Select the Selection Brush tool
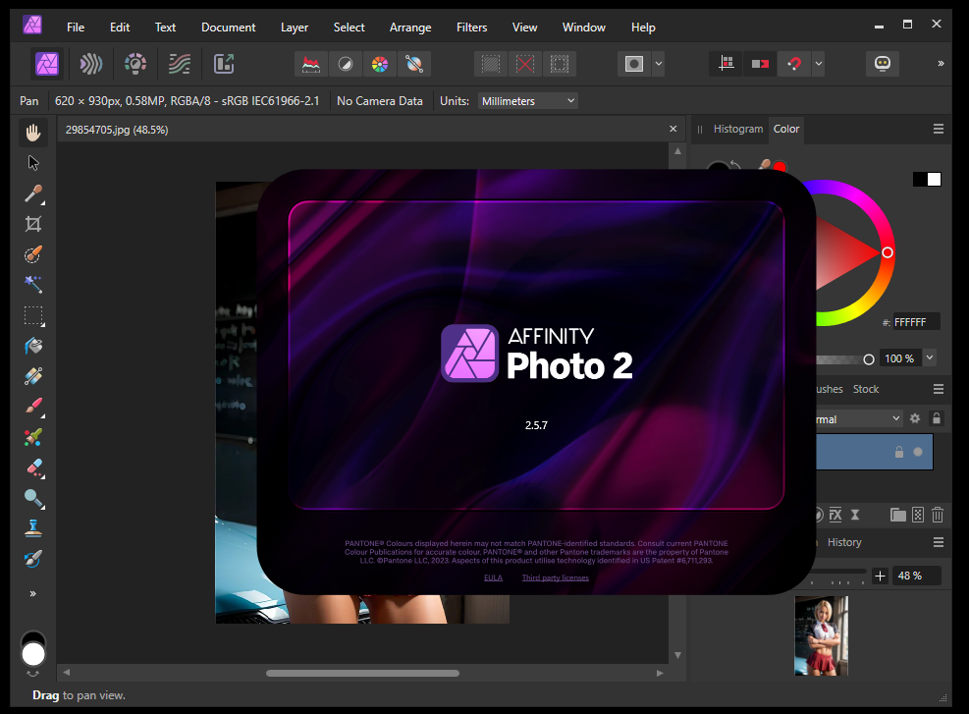Screen dimensions: 969x714 33,254
